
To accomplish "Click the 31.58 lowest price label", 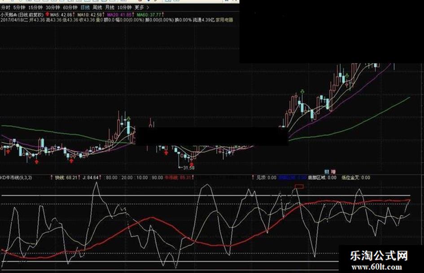I will tap(188, 168).
